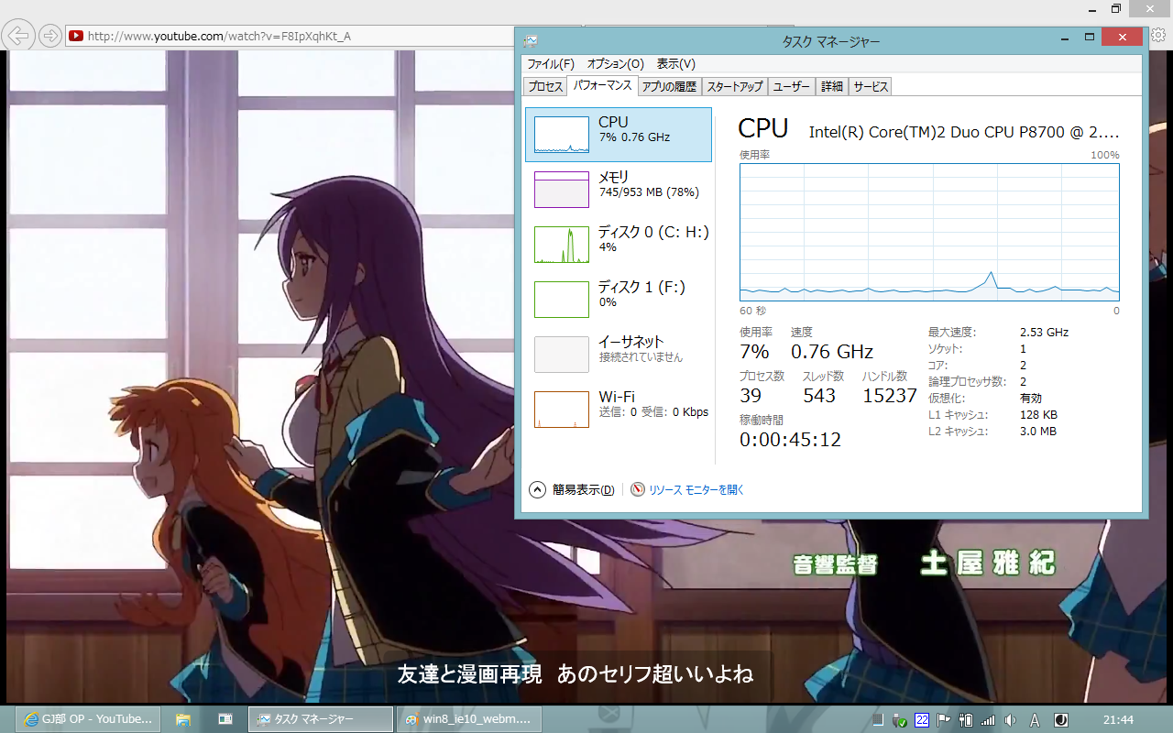Select the Wi-Fi mini graph
This screenshot has width=1173, height=733.
coord(562,410)
